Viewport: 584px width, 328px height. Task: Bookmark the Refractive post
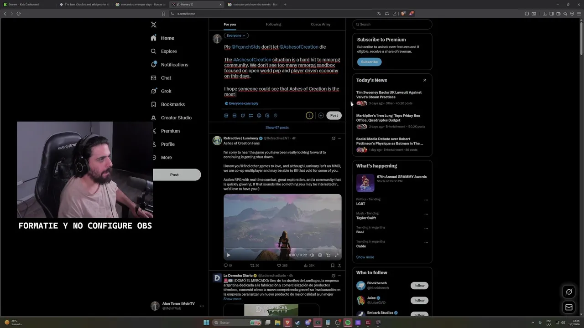tap(333, 265)
